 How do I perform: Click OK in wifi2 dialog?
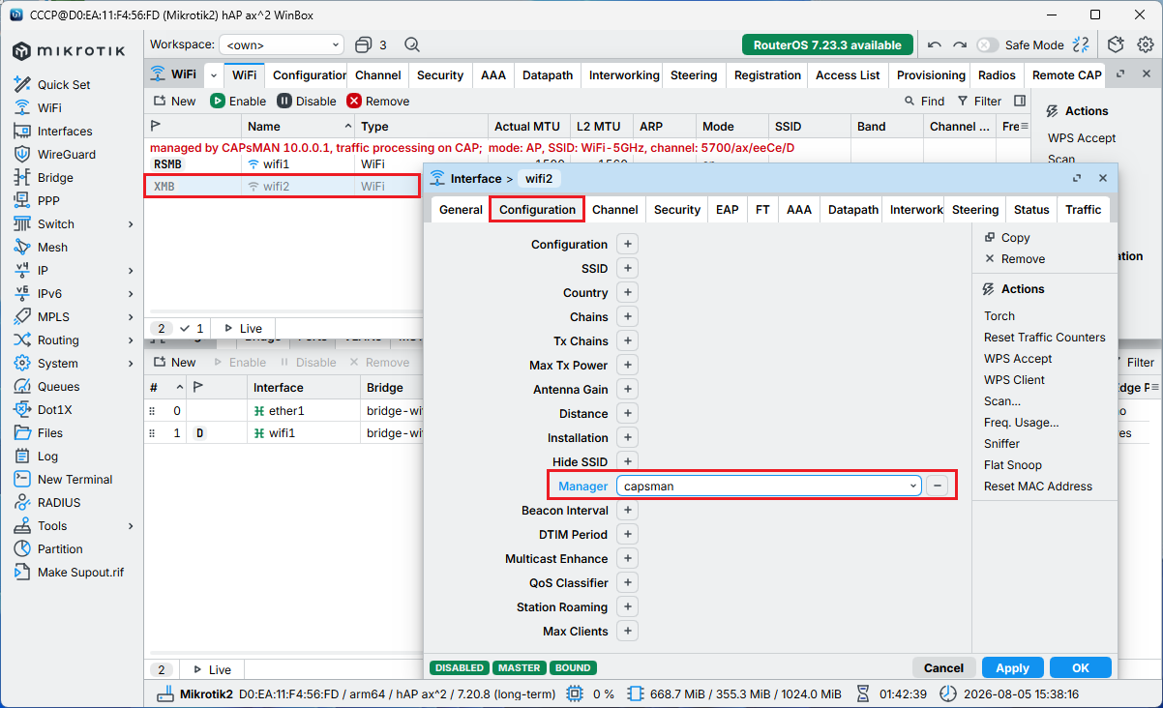click(1081, 667)
